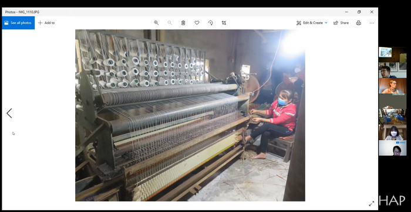Image resolution: width=411 pixels, height=212 pixels.
Task: Select the woman in orange background thumbnail
Action: pyautogui.click(x=392, y=86)
